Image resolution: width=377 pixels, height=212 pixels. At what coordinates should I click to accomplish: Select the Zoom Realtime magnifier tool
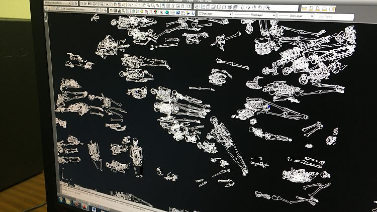(x=148, y=6)
